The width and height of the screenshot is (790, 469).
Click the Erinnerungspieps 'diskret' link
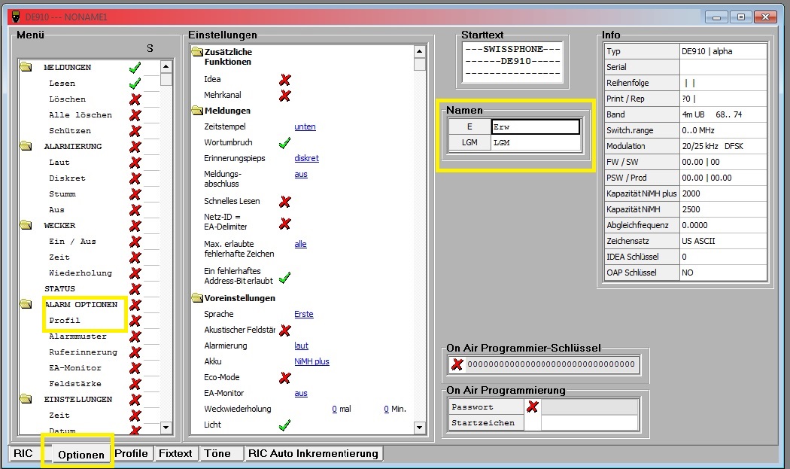pyautogui.click(x=306, y=159)
